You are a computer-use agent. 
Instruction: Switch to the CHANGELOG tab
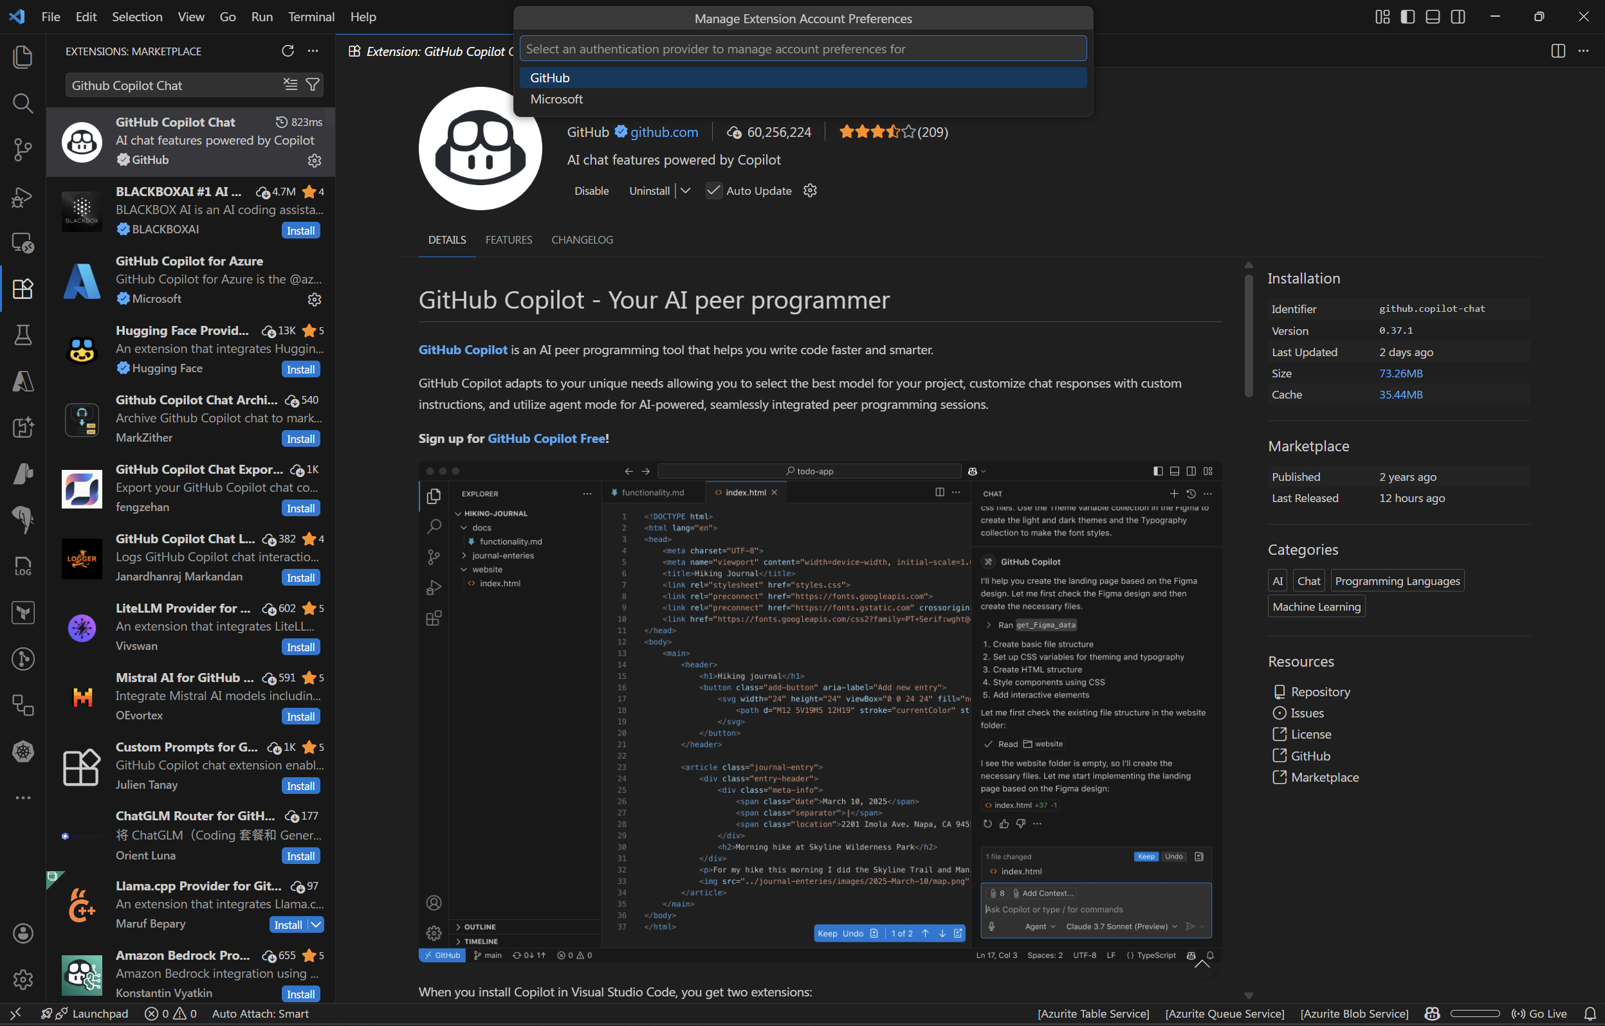coord(582,240)
